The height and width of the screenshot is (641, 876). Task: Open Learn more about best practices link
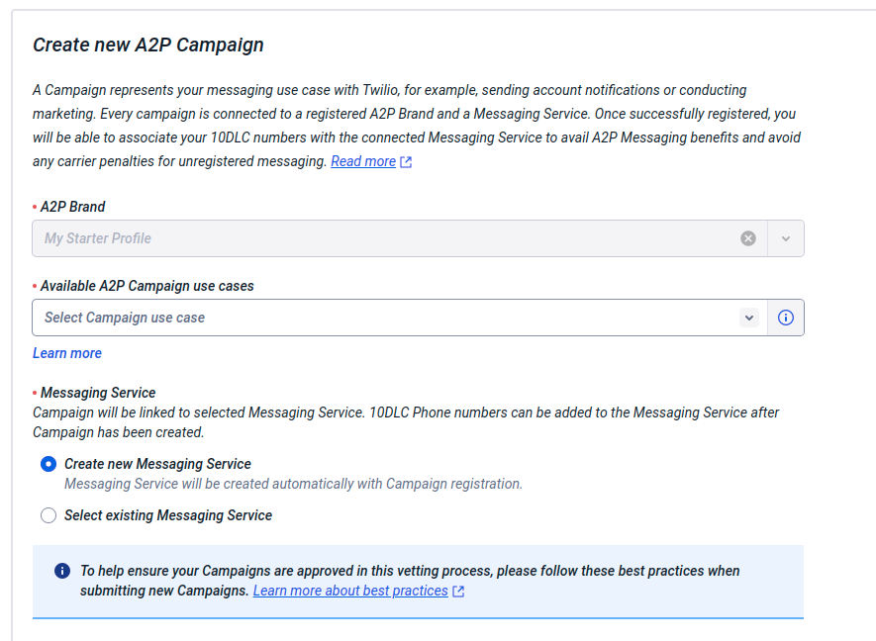coord(350,591)
